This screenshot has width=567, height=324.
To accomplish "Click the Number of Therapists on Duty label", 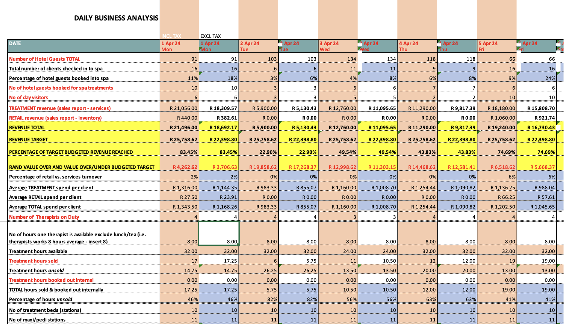I will (x=44, y=217).
